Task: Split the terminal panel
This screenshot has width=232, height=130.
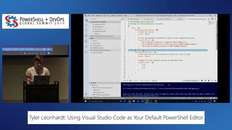Action: [x=205, y=81]
